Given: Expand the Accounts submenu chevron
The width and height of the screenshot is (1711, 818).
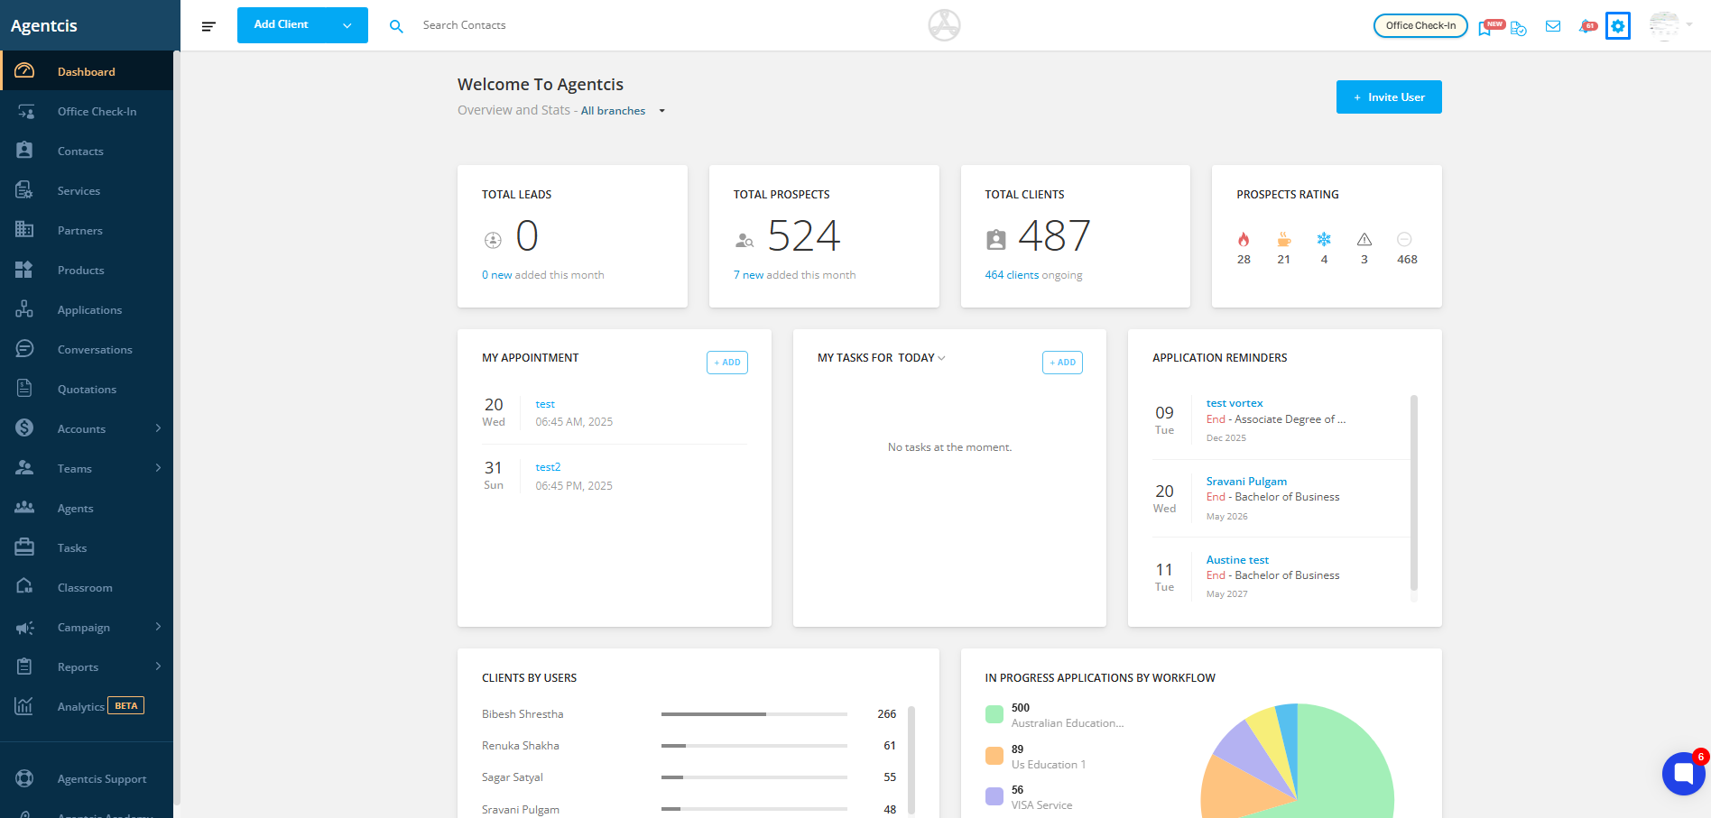Looking at the screenshot, I should coord(158,428).
